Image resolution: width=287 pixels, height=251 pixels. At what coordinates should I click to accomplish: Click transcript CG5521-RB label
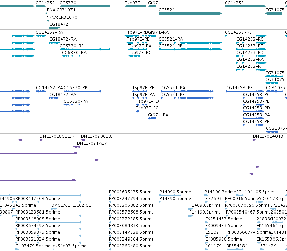click(x=170, y=46)
